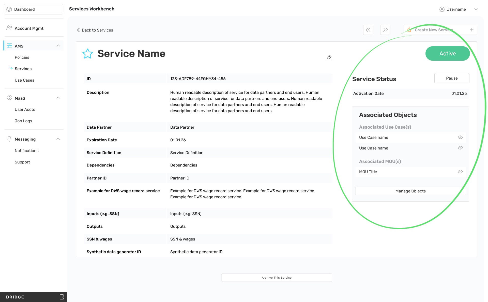Pause the service

point(452,78)
